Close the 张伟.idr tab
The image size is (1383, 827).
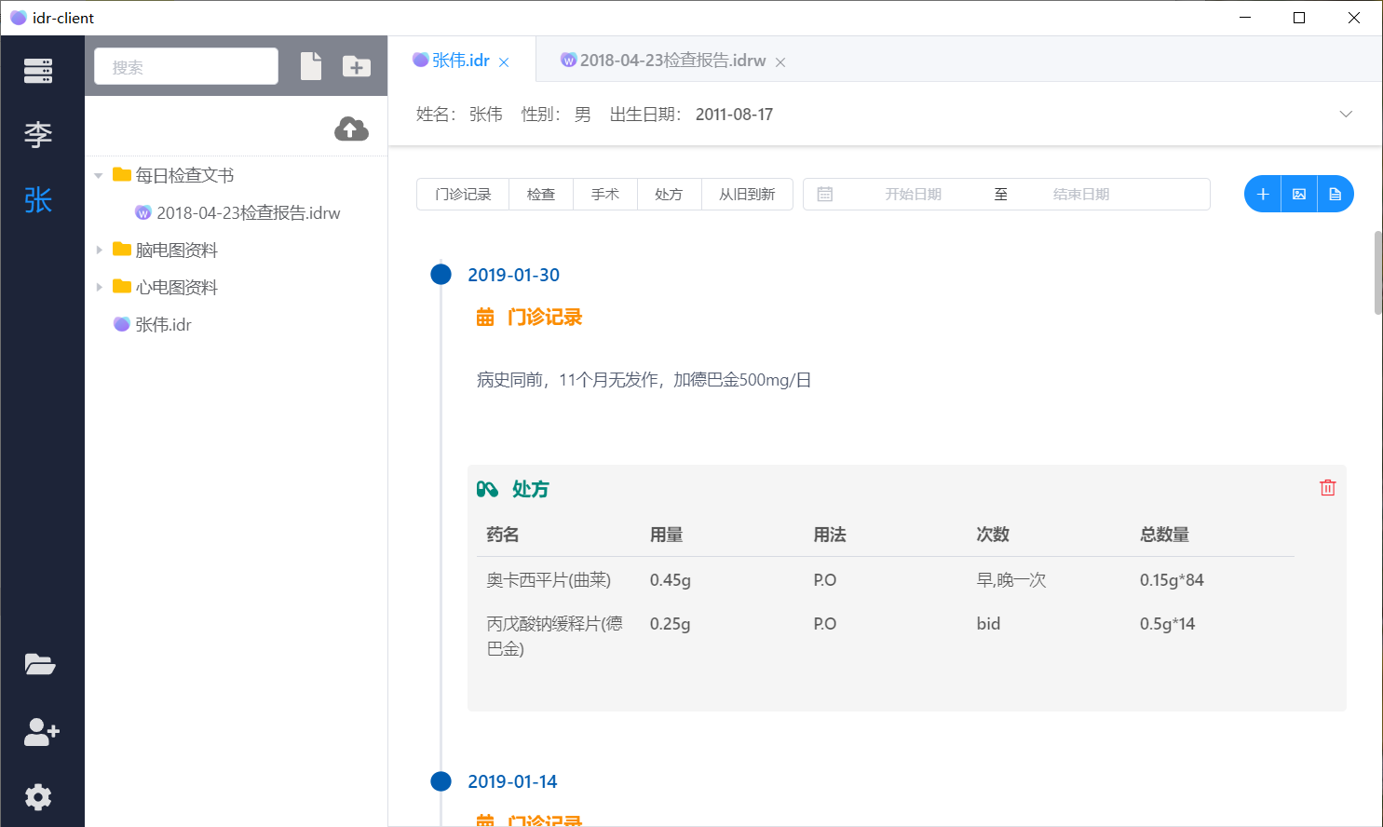point(504,62)
